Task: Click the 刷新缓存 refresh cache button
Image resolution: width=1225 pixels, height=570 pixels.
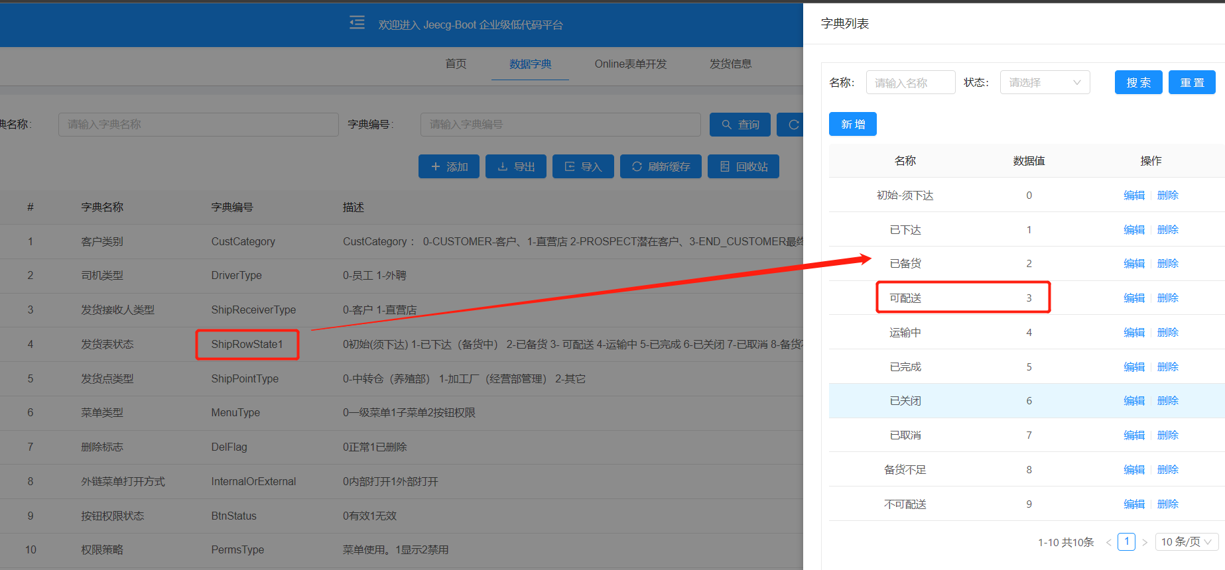Action: tap(661, 166)
